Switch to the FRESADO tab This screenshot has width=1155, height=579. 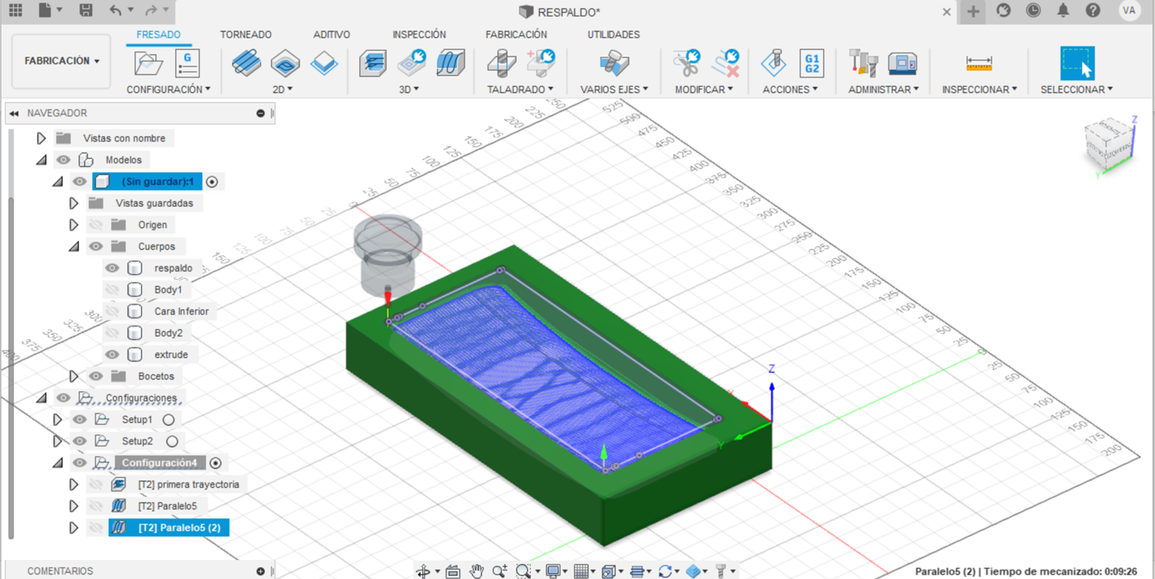click(x=159, y=34)
